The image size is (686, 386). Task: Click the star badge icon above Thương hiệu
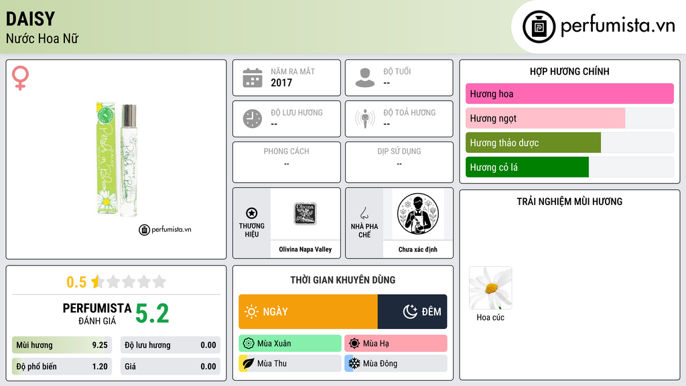click(252, 213)
